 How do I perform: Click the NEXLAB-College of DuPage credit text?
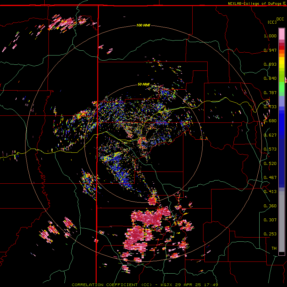[254, 4]
